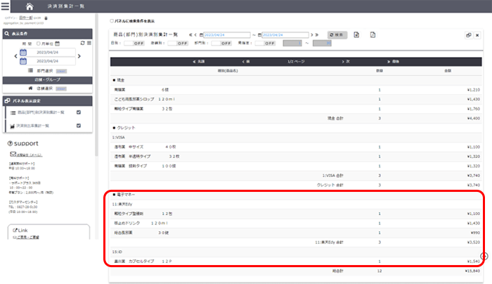Uncheck 商品(部門)別決済別集計一覧 panel checkbox
The image size is (492, 284).
79,112
